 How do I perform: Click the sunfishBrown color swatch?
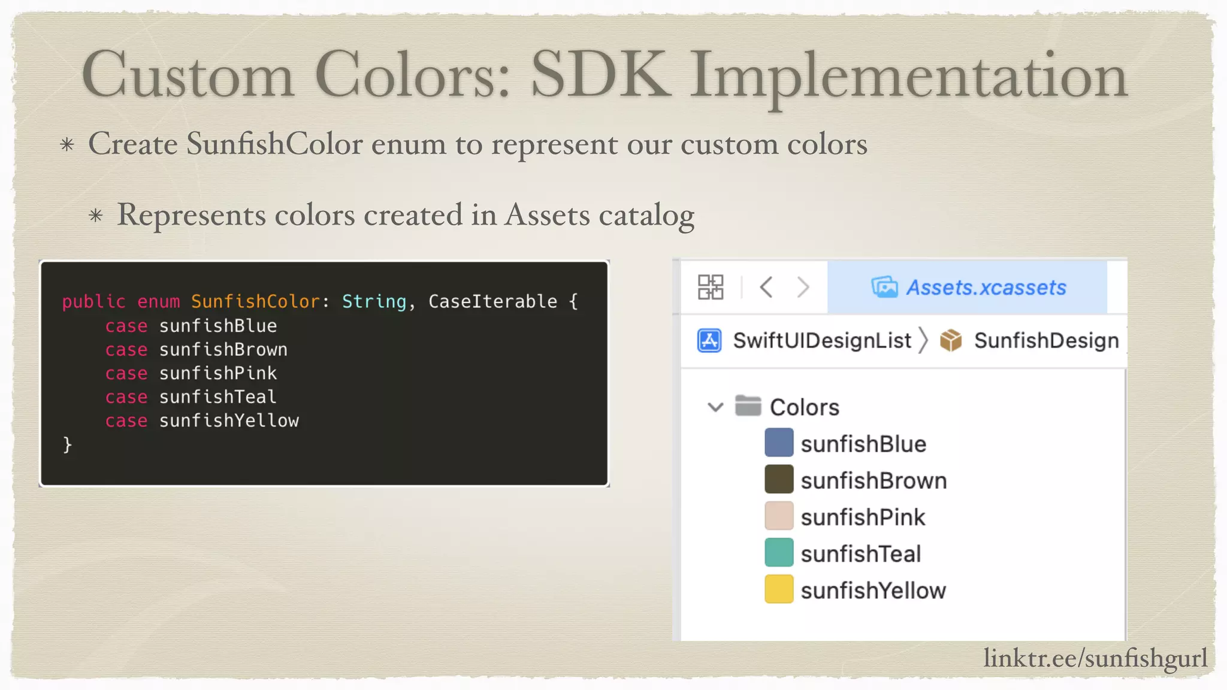pos(779,479)
